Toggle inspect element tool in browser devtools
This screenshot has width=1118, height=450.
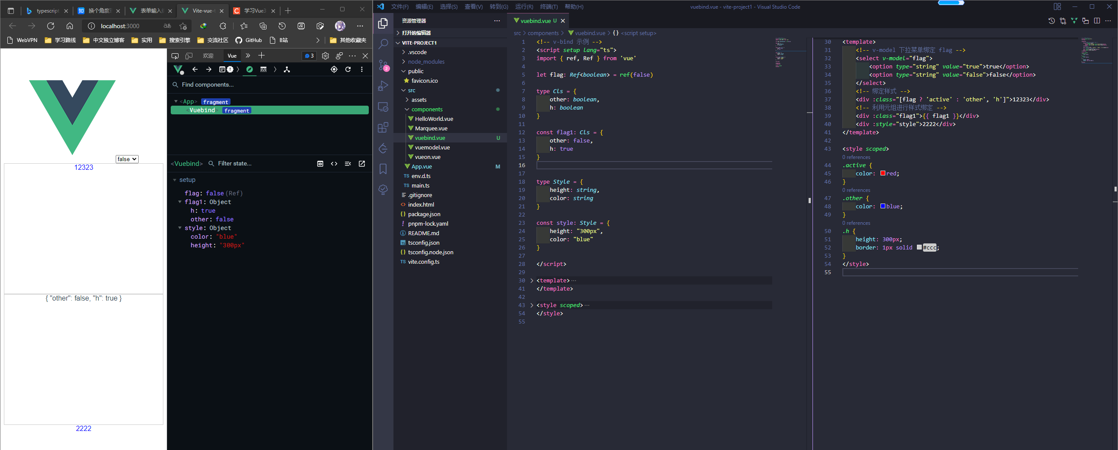point(175,55)
